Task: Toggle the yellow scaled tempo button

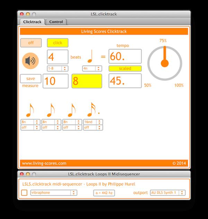Action: point(125,68)
